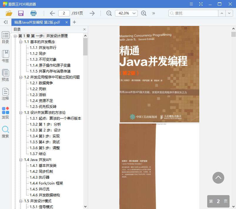Open outline entry 1.1.5 共享内存与消息传递

point(50,71)
